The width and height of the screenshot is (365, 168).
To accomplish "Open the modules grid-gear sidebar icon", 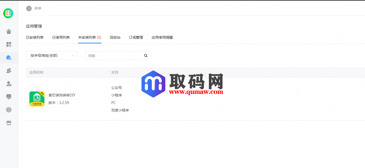I will tap(9, 44).
